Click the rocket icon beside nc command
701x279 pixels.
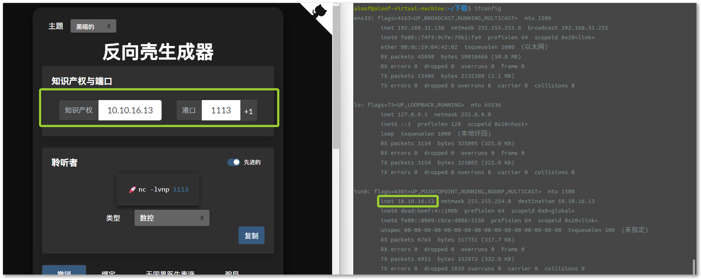(x=132, y=190)
